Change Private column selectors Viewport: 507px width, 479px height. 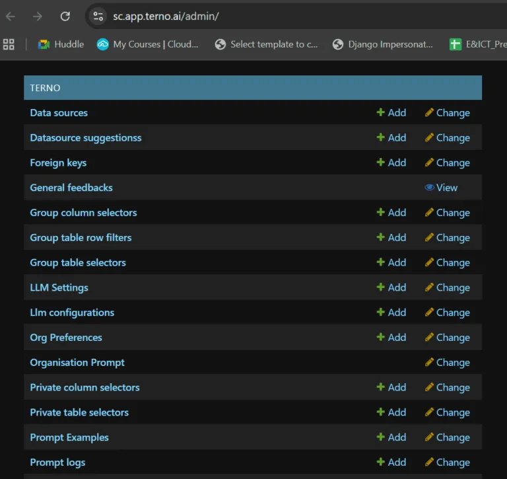447,387
